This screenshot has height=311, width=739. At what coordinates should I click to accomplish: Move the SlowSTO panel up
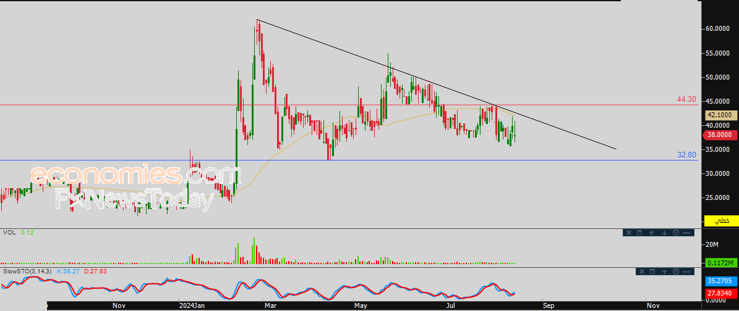click(664, 272)
